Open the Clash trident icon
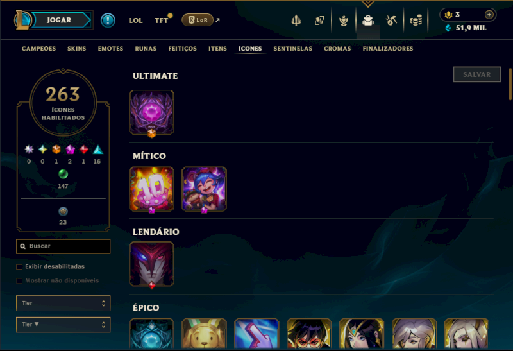The height and width of the screenshot is (351, 513). tap(296, 21)
